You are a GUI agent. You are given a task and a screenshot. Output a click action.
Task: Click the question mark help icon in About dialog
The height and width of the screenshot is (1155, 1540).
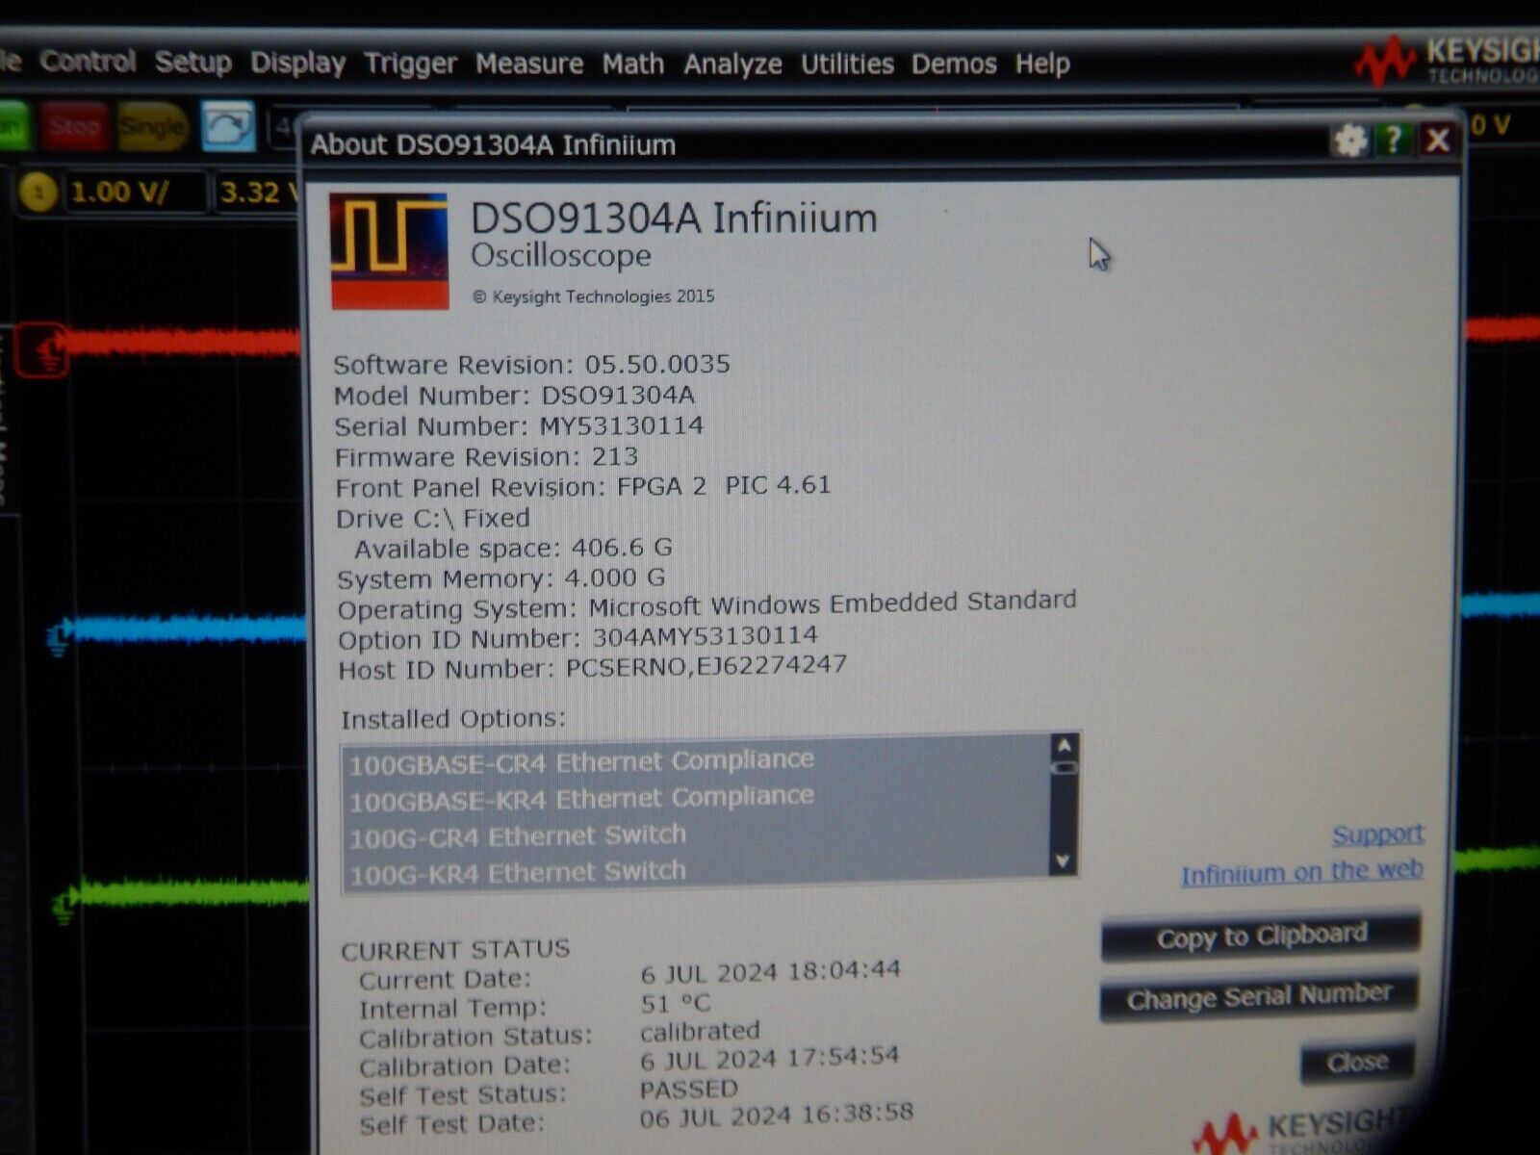1391,140
